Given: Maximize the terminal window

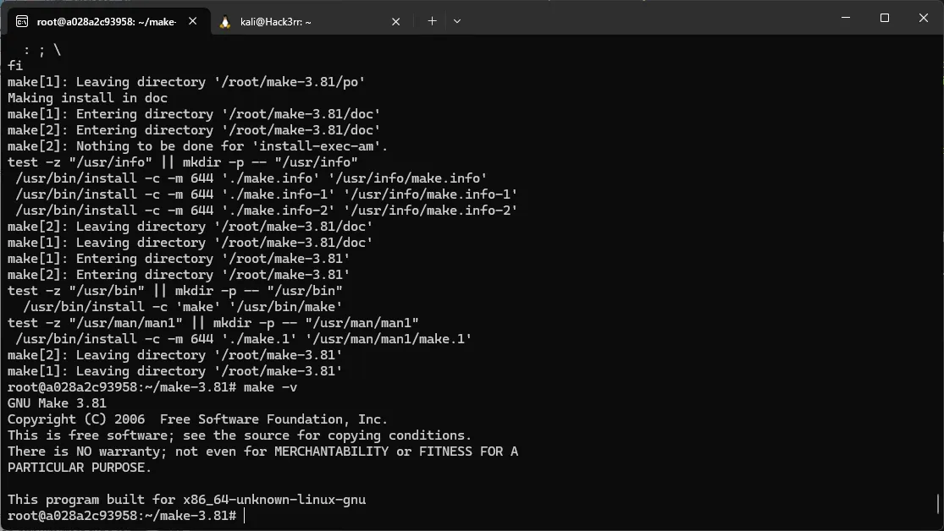Looking at the screenshot, I should [x=885, y=18].
